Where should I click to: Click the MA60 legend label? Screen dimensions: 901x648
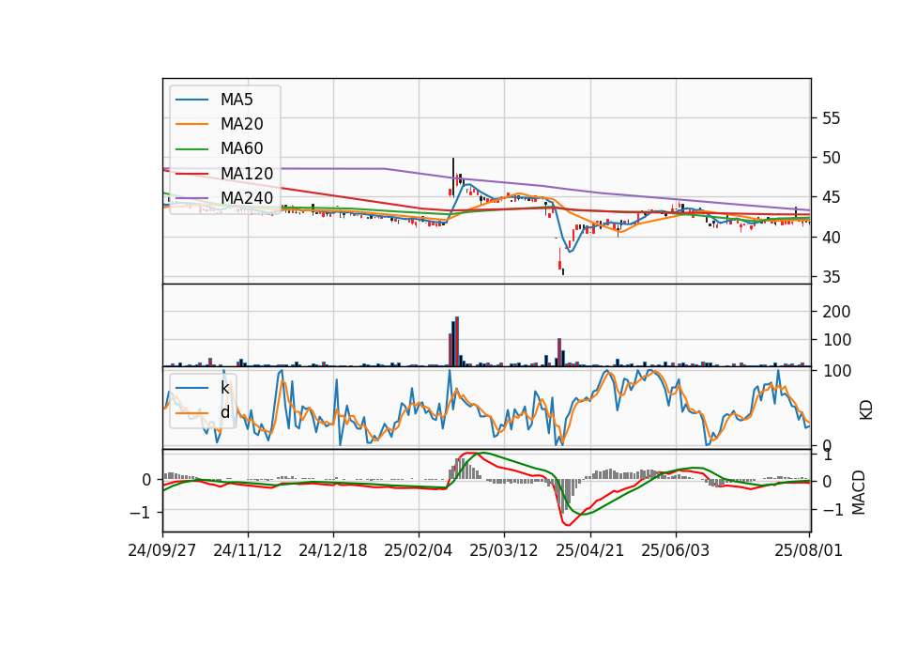tap(241, 149)
